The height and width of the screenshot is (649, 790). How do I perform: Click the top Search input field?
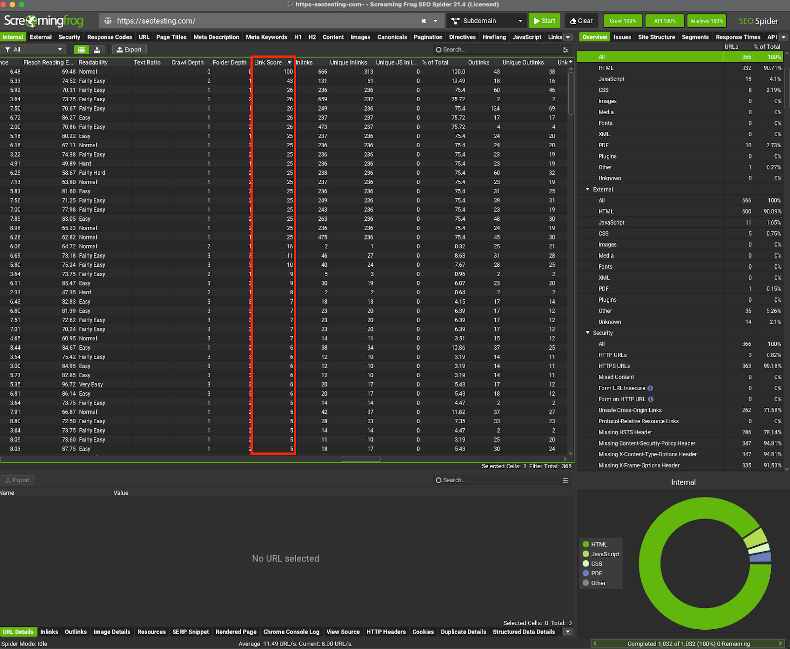499,50
